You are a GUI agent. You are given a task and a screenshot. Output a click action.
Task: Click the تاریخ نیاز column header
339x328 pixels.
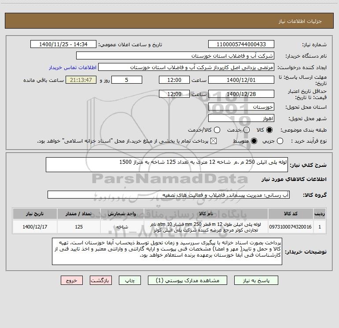35,214
